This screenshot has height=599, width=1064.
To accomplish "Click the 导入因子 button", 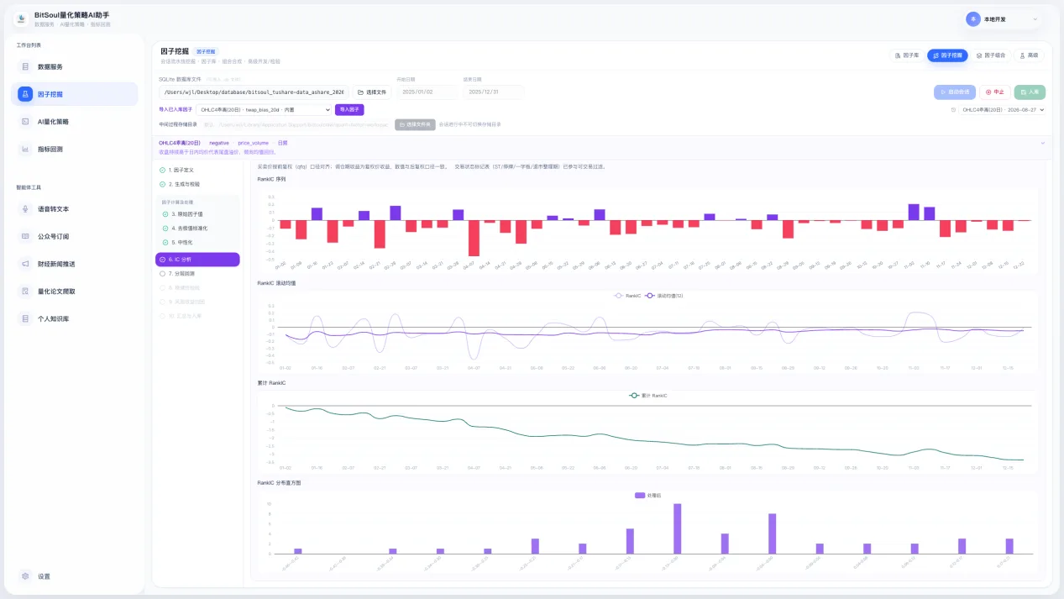I will click(x=349, y=109).
